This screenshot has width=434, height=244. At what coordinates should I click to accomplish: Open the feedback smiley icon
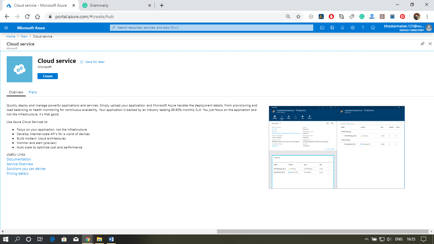[x=373, y=28]
